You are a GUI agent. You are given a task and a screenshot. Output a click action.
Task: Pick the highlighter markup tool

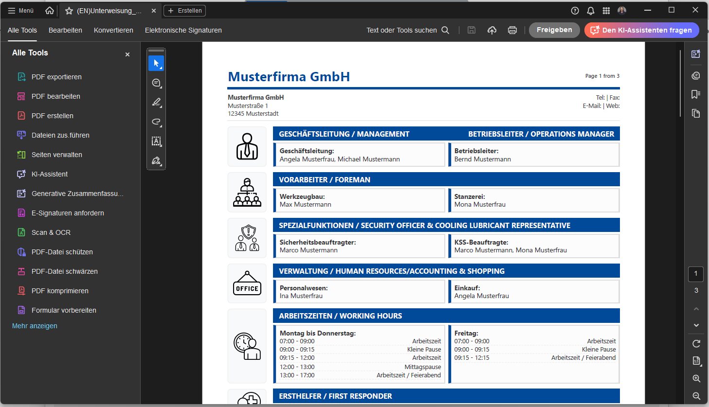coord(156,103)
